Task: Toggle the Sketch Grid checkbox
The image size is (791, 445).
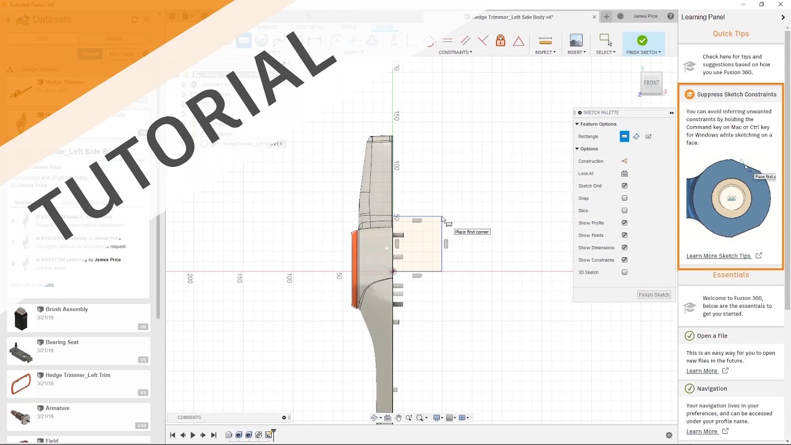Action: [x=624, y=186]
